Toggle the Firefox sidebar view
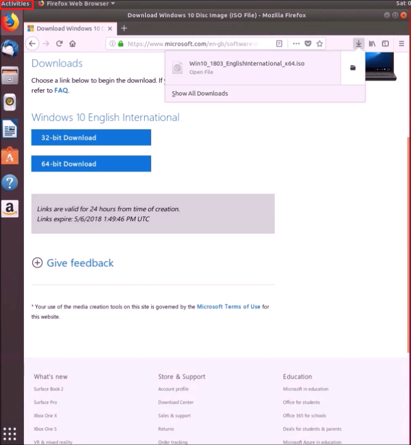This screenshot has width=411, height=445. [385, 44]
